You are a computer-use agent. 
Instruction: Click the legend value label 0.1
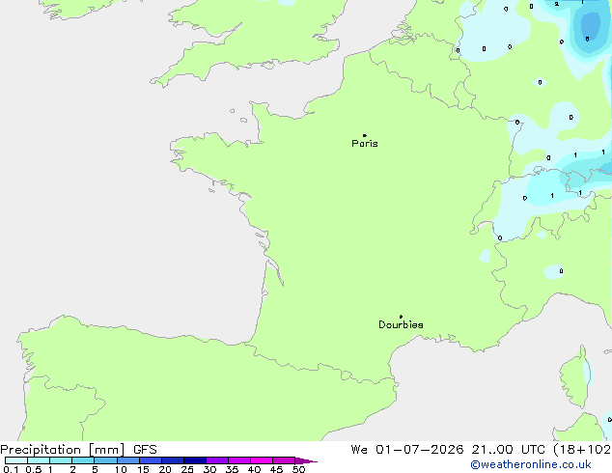pyautogui.click(x=11, y=469)
